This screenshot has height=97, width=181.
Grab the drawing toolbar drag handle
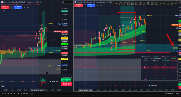pos(113,4)
